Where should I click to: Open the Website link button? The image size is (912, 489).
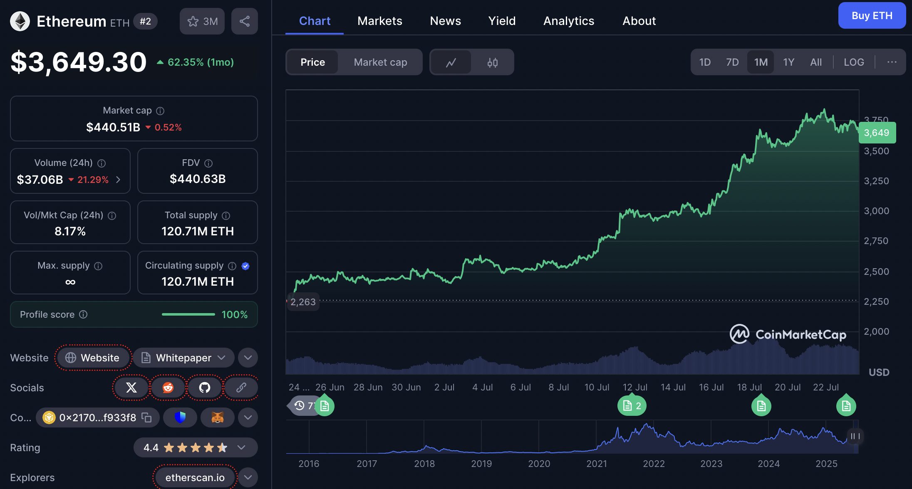click(x=92, y=358)
